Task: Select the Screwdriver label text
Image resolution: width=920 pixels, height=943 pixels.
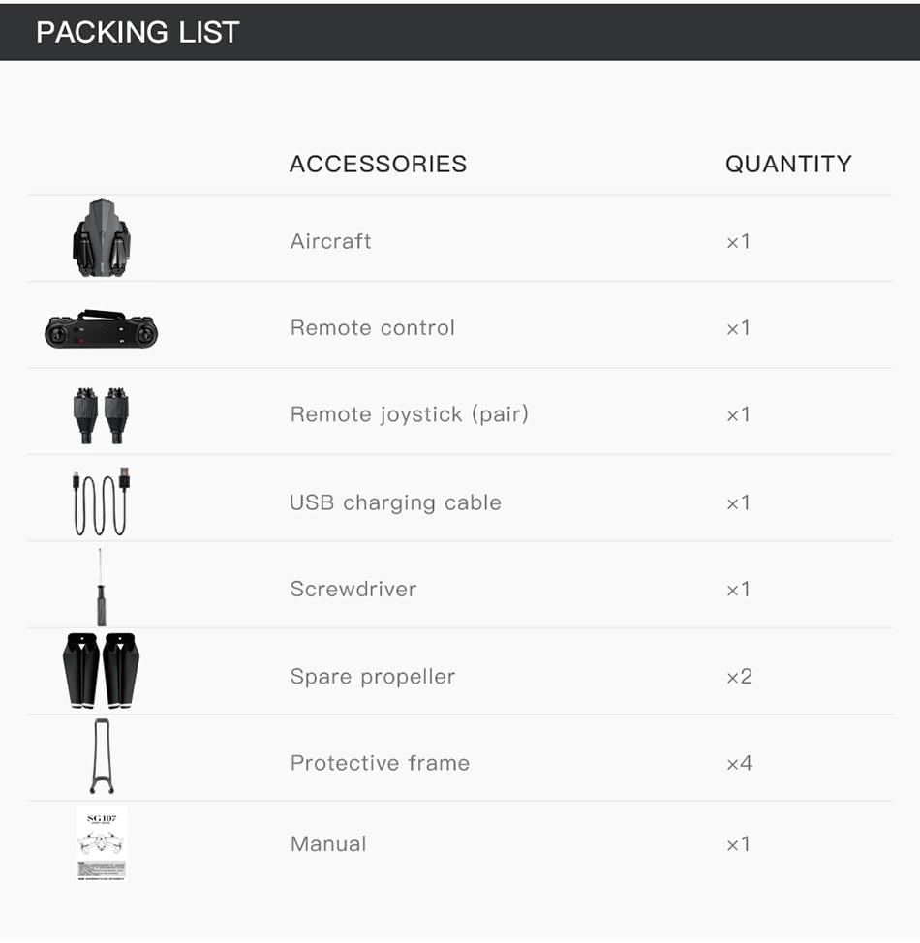Action: [x=353, y=589]
